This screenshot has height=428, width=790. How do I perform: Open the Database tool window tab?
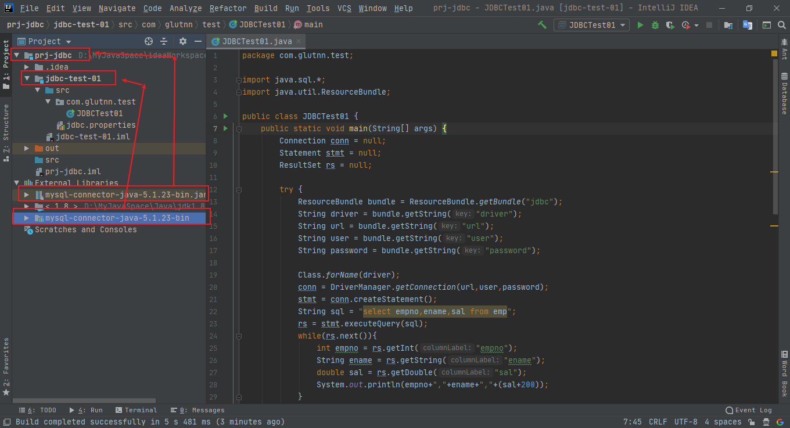(784, 93)
